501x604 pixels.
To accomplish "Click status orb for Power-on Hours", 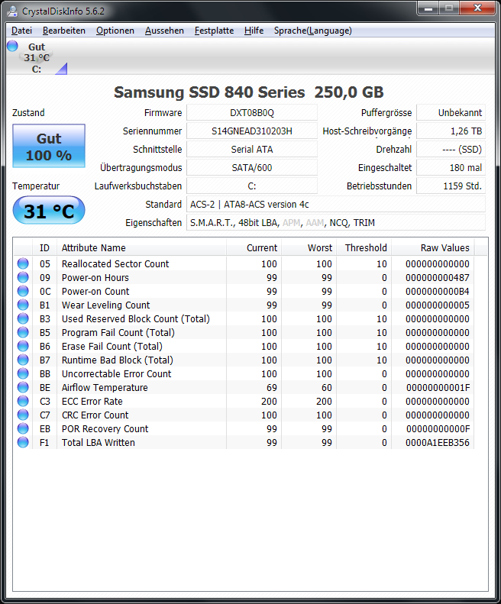I will (23, 277).
